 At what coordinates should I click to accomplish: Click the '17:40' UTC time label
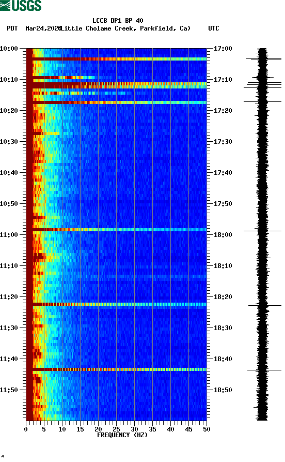pos(223,173)
